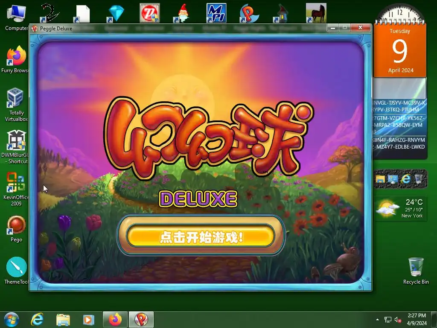This screenshot has height=328, width=437.
Task: Click the yellow start game button in Peggle
Action: (x=201, y=236)
